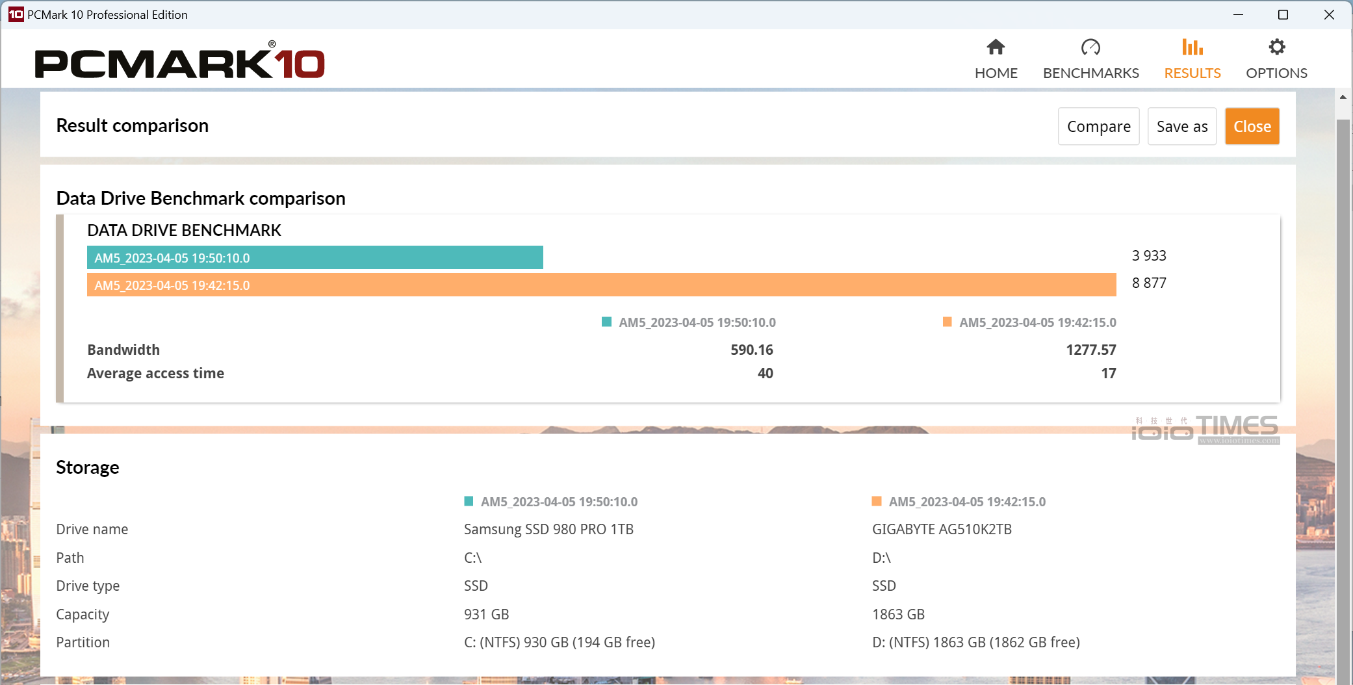Click the BENCHMARKS gauge icon

click(x=1090, y=47)
